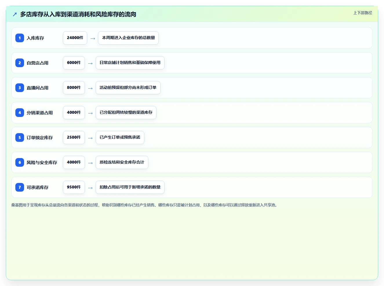Click the 分销渠道占用 row label
This screenshot has width=384, height=286.
[x=40, y=113]
